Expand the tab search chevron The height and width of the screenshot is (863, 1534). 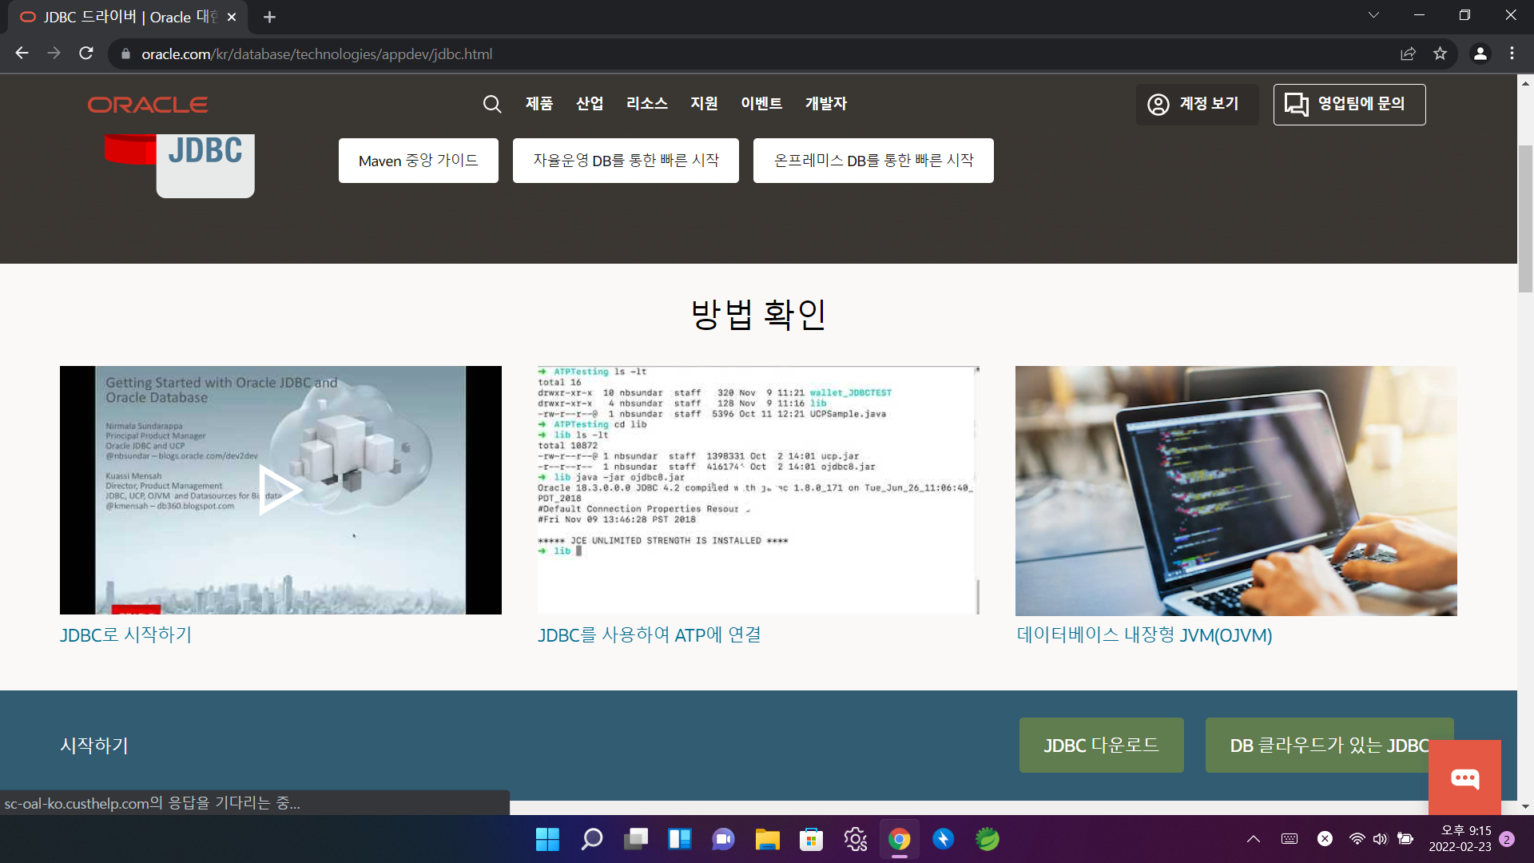pyautogui.click(x=1373, y=15)
